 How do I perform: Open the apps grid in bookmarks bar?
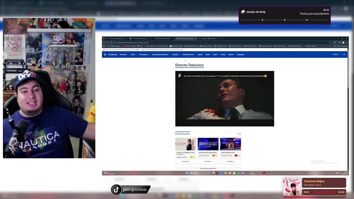pos(104,46)
